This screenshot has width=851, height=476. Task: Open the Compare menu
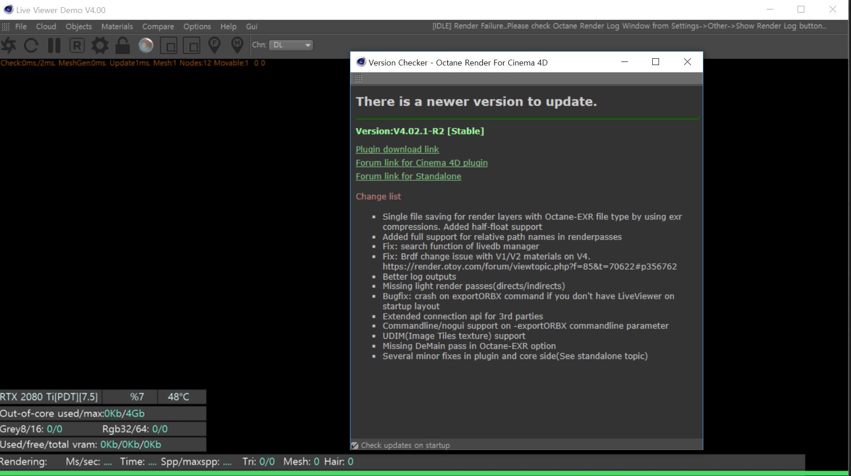click(158, 26)
